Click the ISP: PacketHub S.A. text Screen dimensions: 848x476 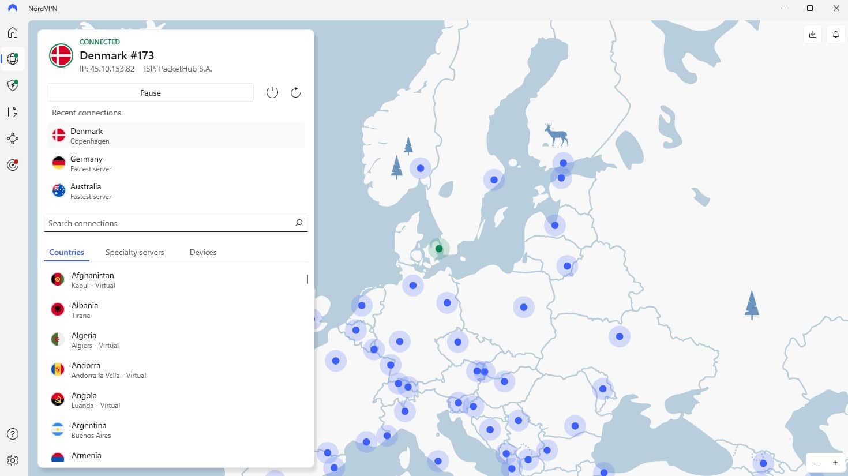(x=178, y=69)
